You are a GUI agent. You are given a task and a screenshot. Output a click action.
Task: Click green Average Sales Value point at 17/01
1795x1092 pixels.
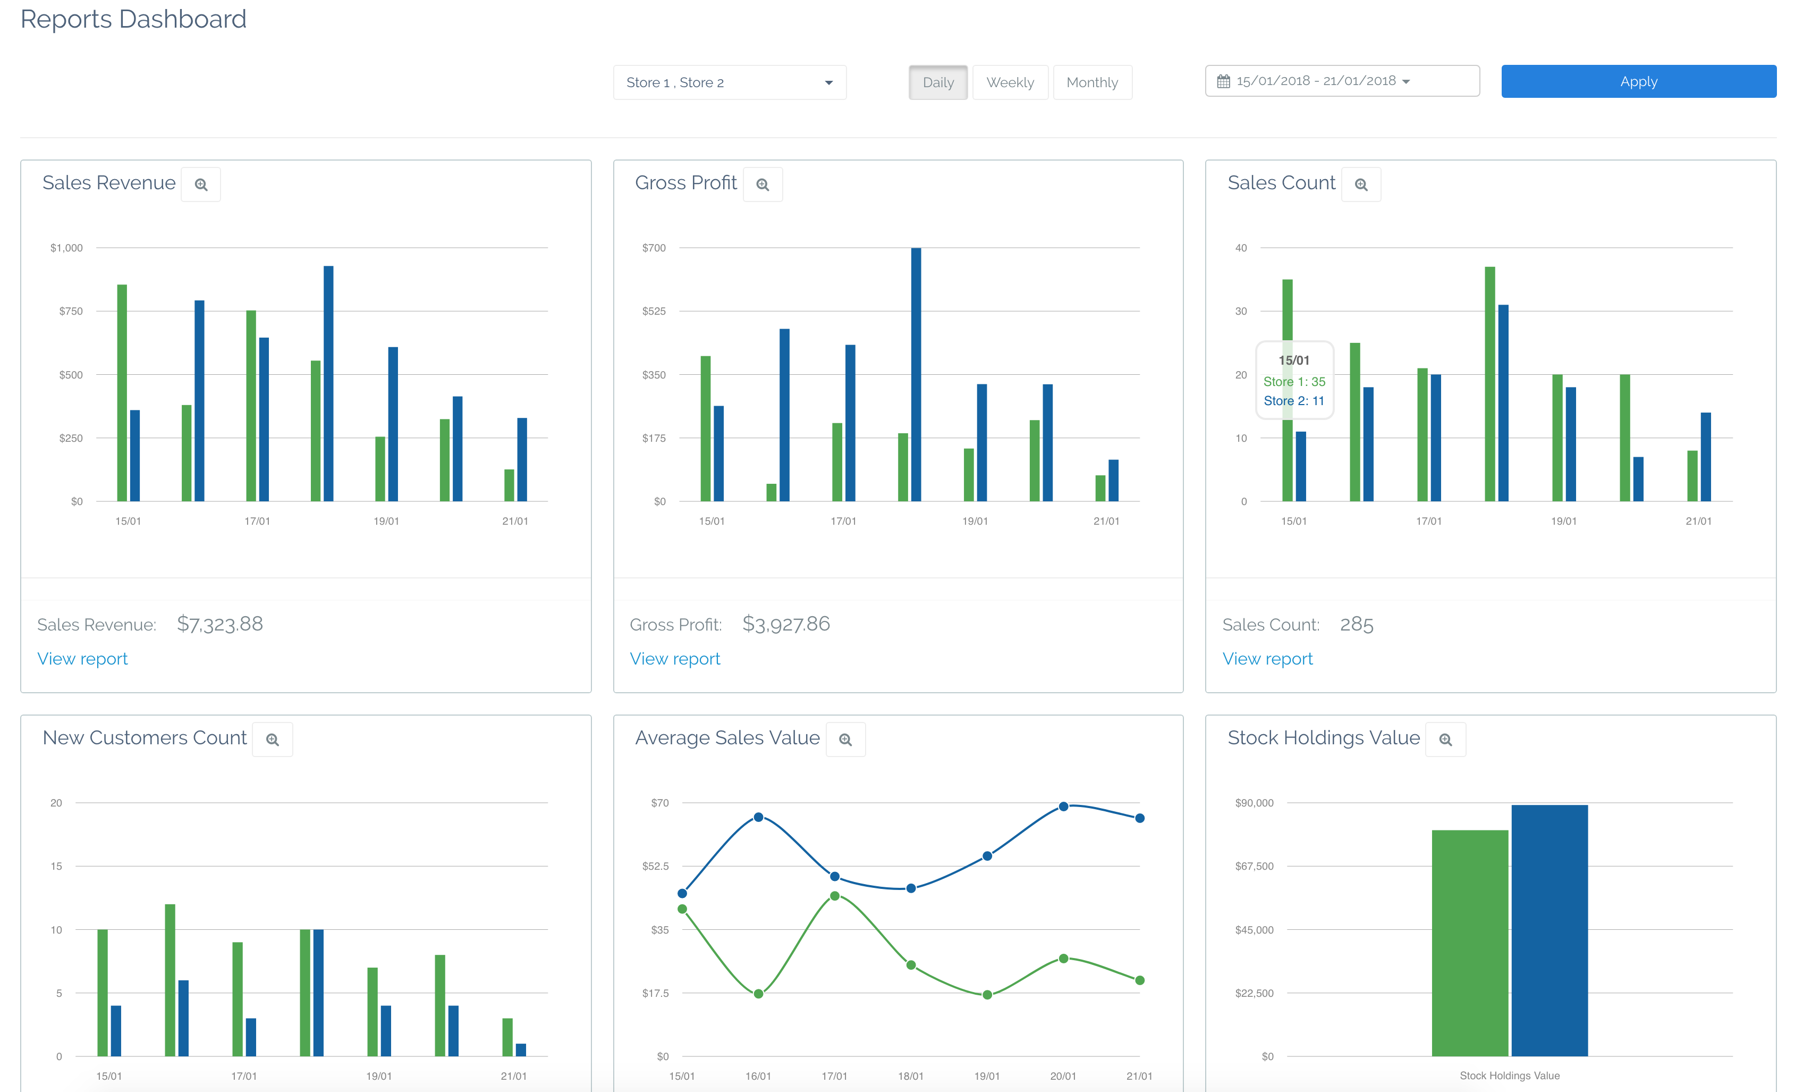coord(835,896)
